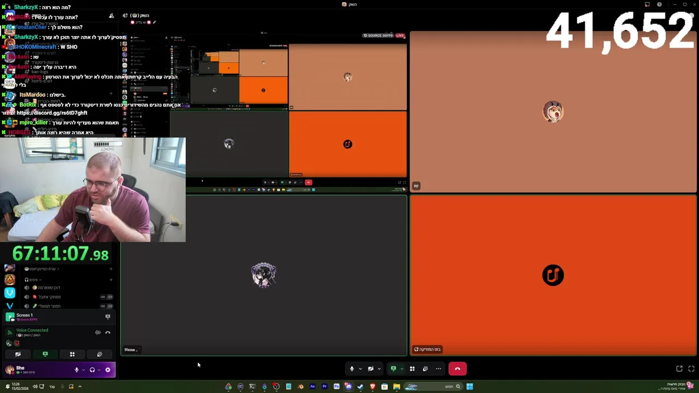Disconnect via phone icon beside Voice Connected

tap(108, 332)
